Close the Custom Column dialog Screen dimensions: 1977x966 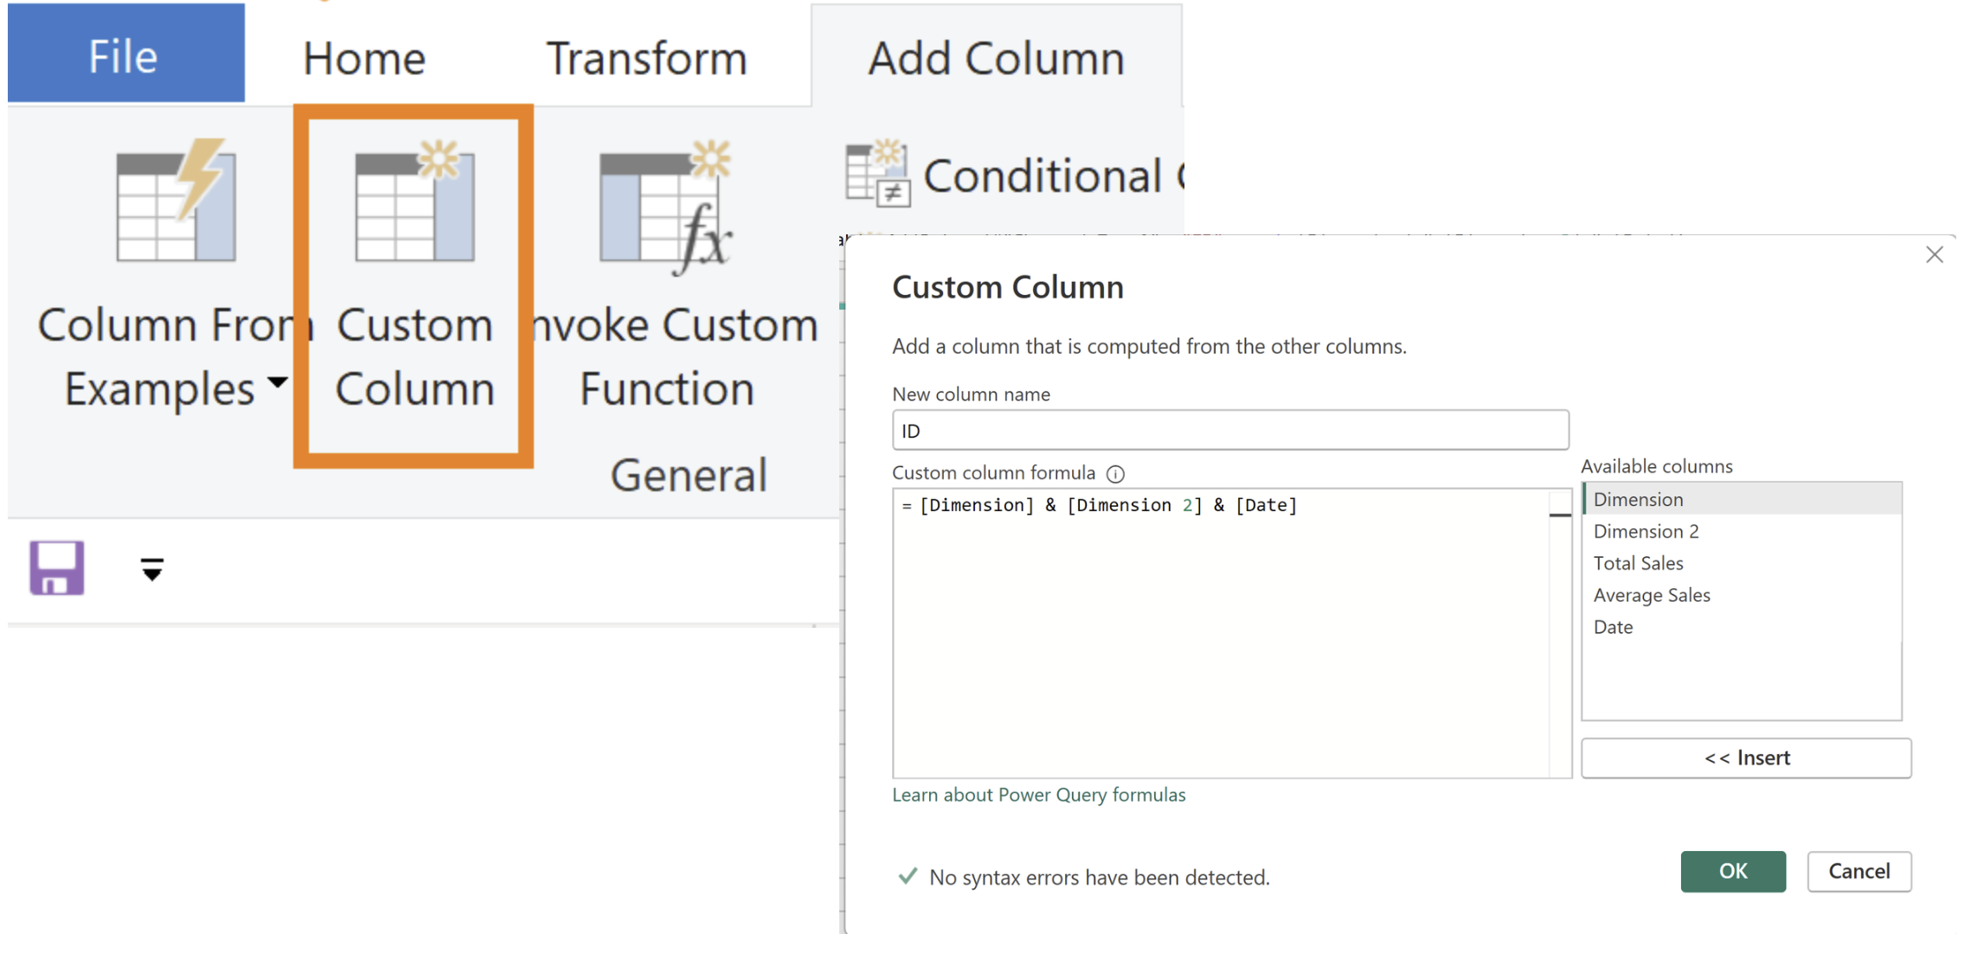pyautogui.click(x=1934, y=255)
